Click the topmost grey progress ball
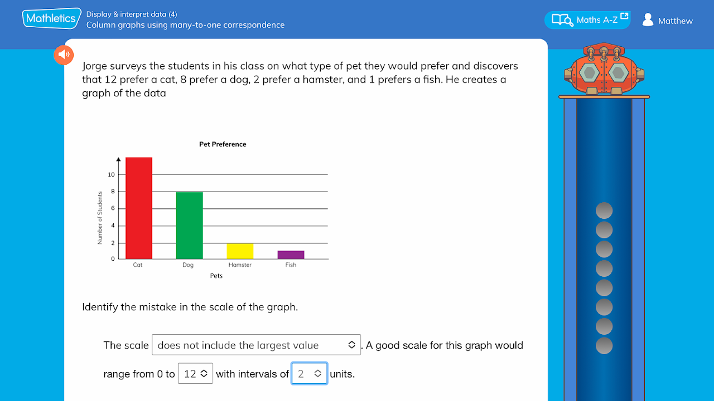This screenshot has width=714, height=401. 604,211
